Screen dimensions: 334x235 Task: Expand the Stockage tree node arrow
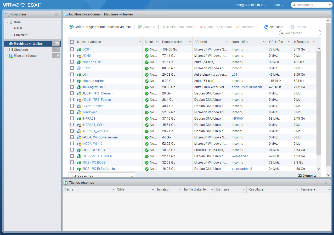tap(7, 50)
